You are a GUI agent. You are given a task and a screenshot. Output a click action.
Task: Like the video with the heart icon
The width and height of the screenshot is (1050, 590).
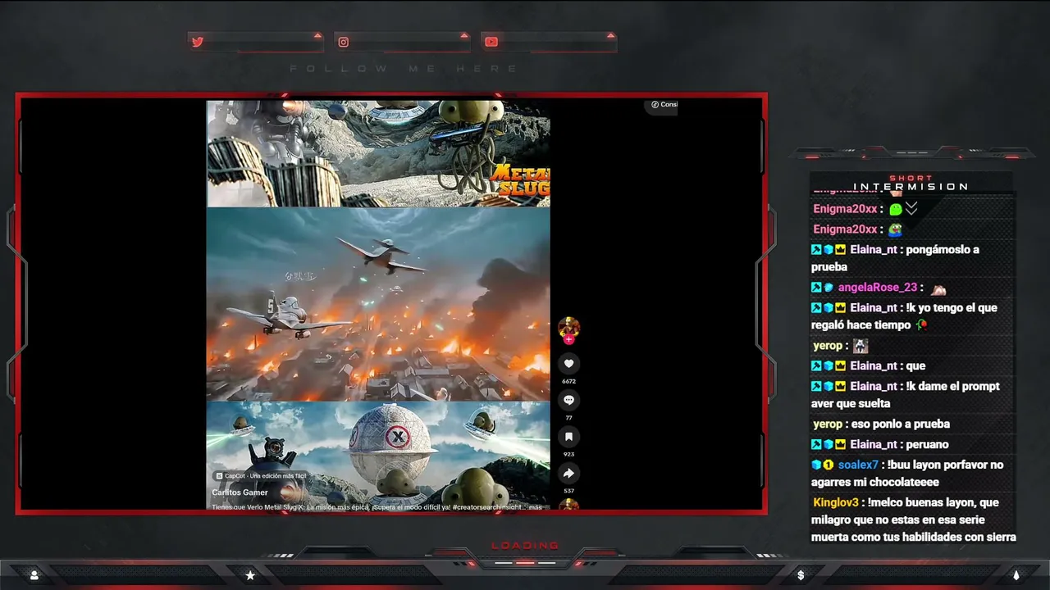click(x=568, y=364)
